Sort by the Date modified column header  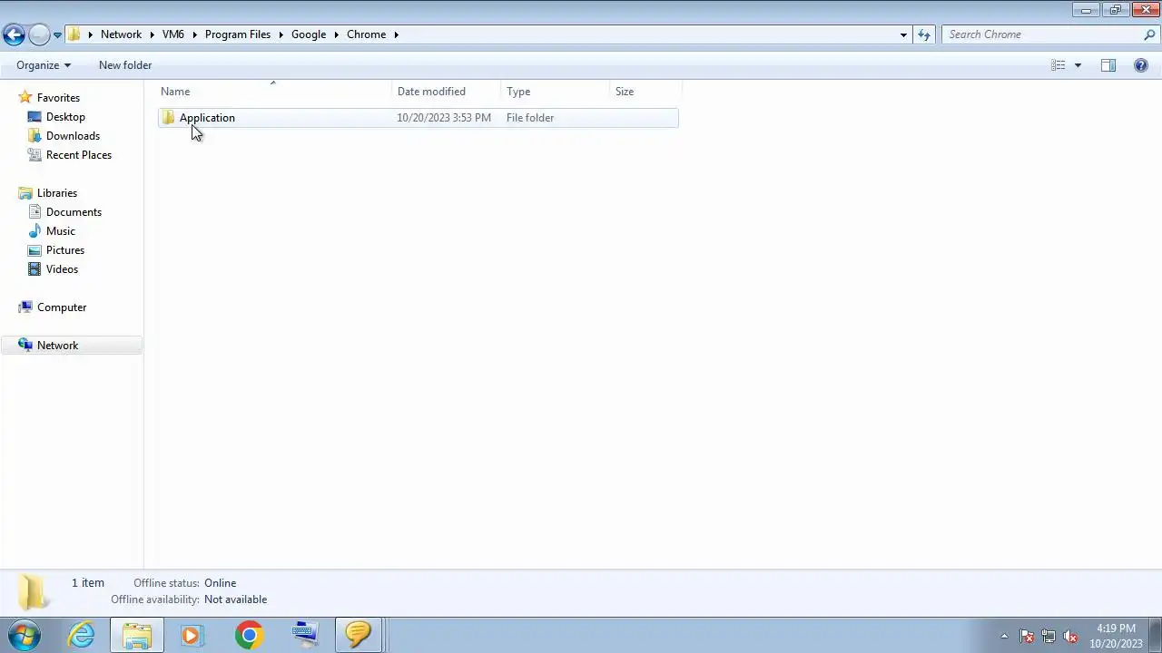(446, 92)
